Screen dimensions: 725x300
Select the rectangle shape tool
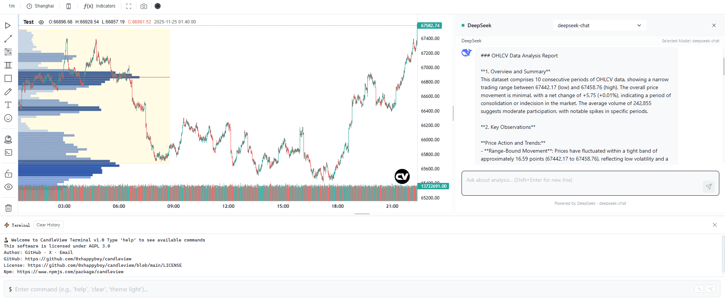coord(8,78)
